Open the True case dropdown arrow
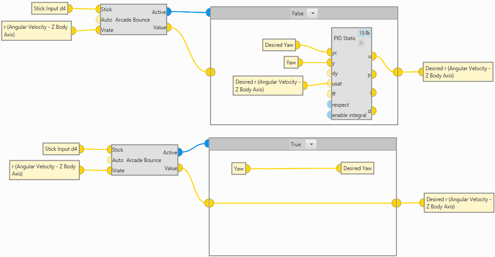This screenshot has width=495, height=257. coord(311,144)
